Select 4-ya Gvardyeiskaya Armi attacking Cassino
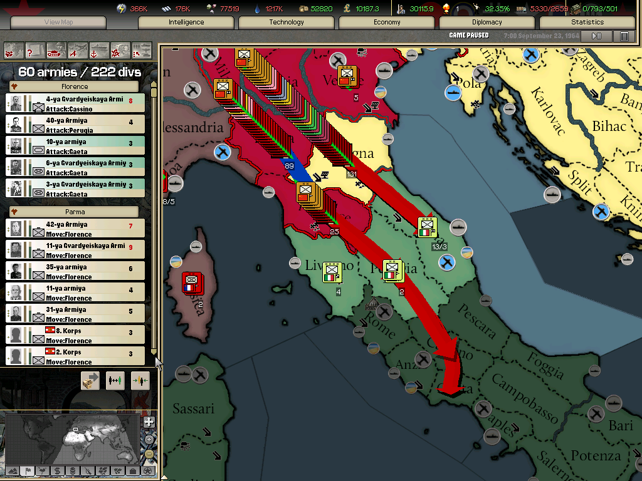The image size is (642, 481). click(75, 104)
